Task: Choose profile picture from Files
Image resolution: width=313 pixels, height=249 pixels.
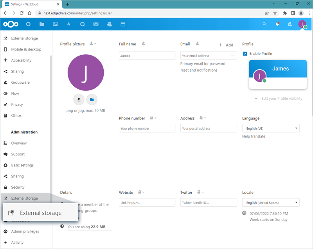Action: [x=92, y=99]
